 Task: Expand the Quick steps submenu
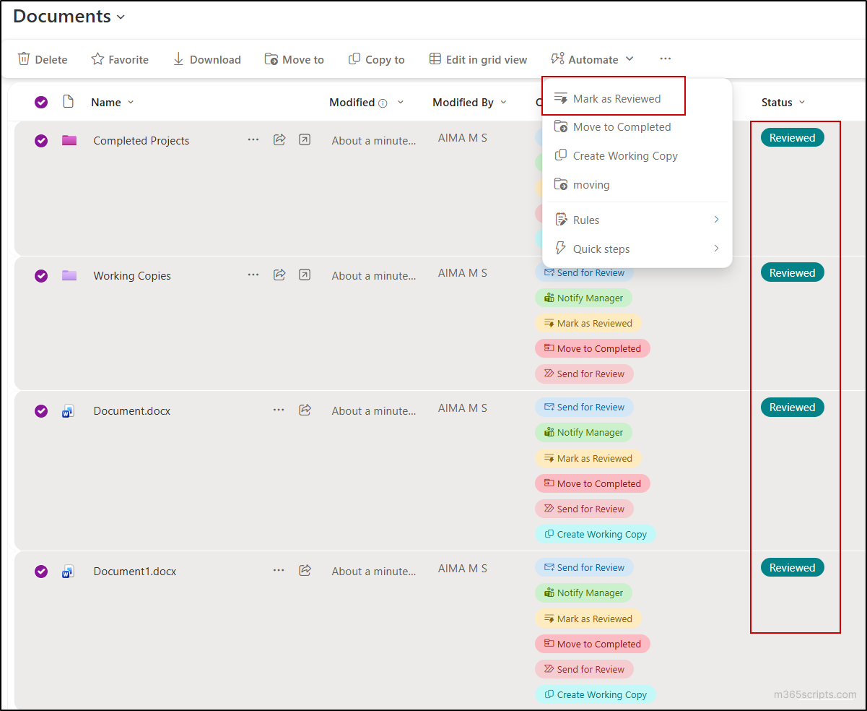coord(637,249)
